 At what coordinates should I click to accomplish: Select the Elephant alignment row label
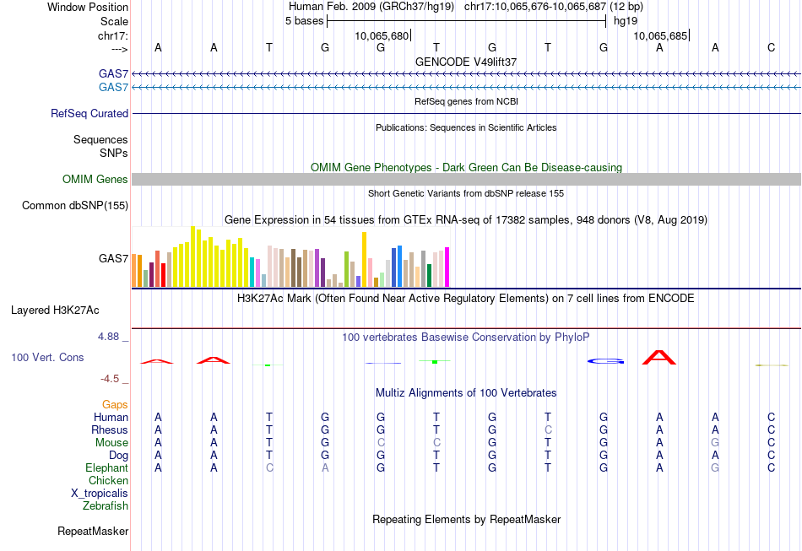pyautogui.click(x=106, y=467)
